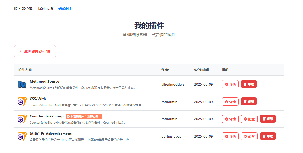Image resolution: width=303 pixels, height=153 pixels.
Task: Click Metamod:Source plugin name
Action: coord(44,81)
